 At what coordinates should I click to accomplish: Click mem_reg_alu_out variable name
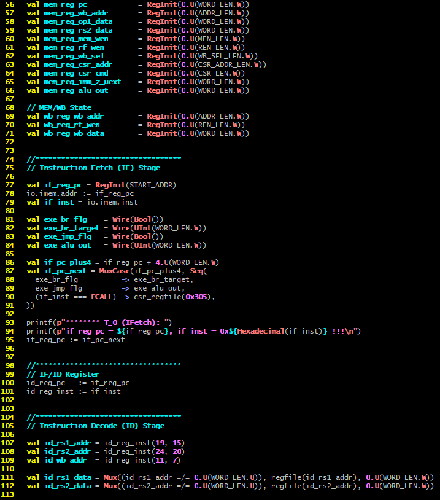76,91
